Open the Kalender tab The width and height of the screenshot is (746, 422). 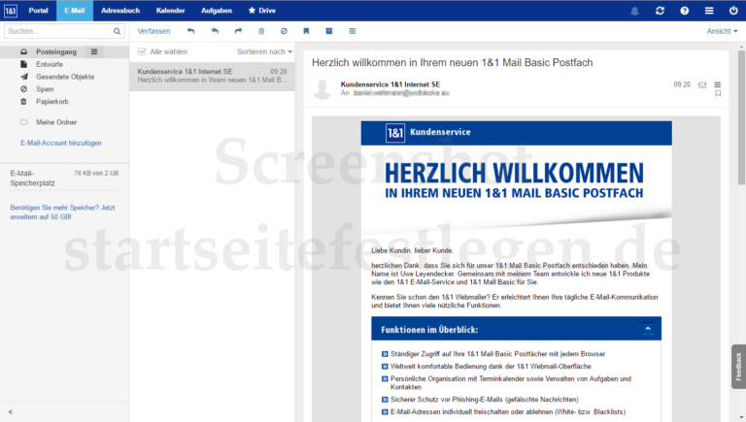click(170, 11)
